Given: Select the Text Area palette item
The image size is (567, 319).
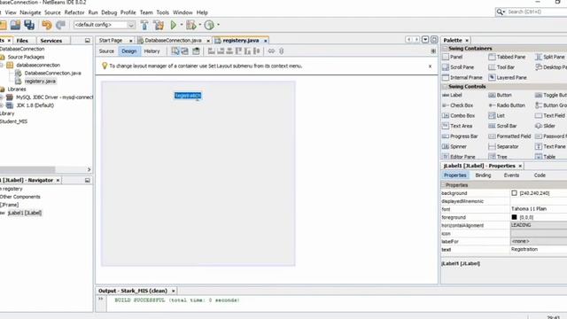Looking at the screenshot, I should [x=457, y=126].
